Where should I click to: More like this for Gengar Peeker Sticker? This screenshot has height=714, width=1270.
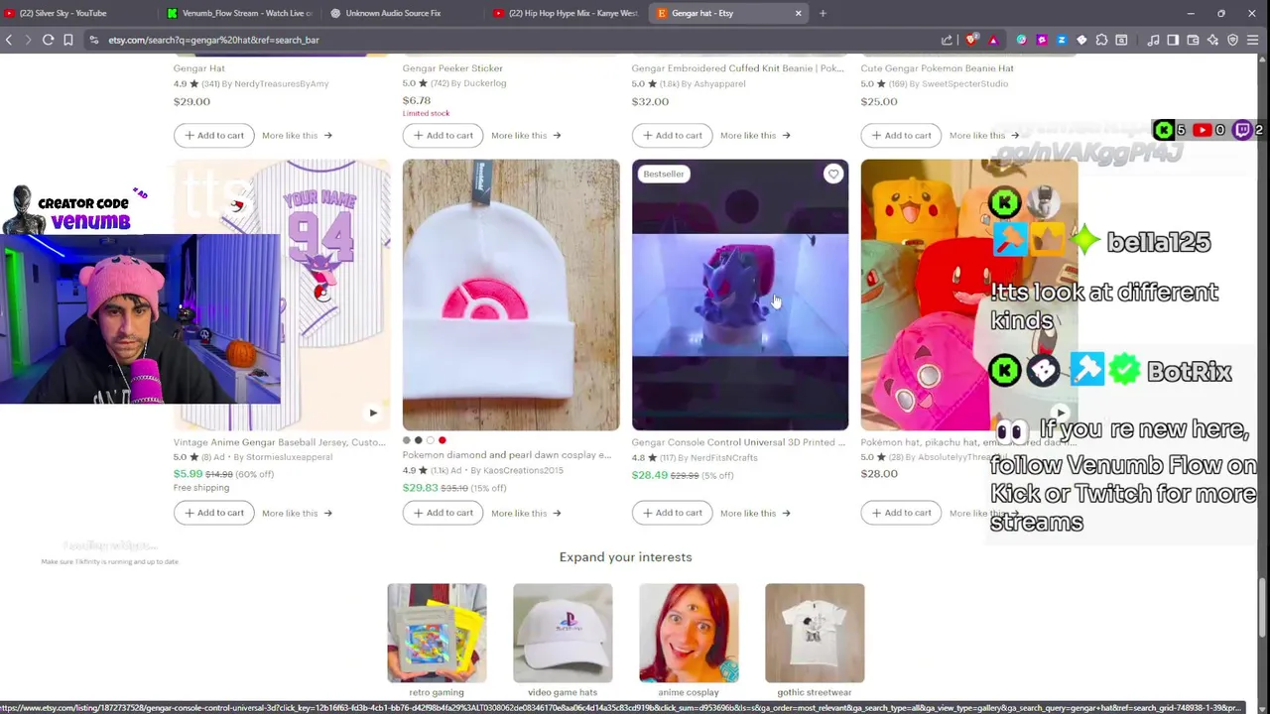(x=526, y=135)
